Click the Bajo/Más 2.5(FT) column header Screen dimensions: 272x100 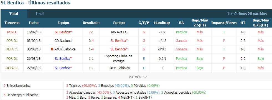(x=200, y=23)
